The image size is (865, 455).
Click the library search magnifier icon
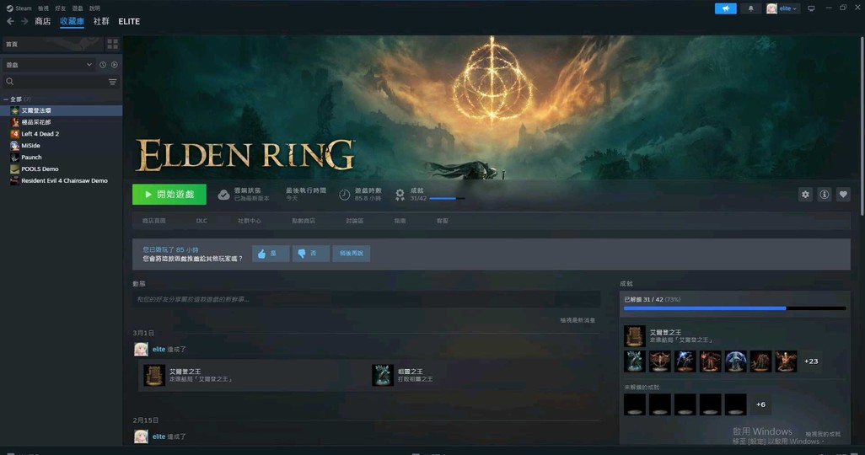click(10, 82)
